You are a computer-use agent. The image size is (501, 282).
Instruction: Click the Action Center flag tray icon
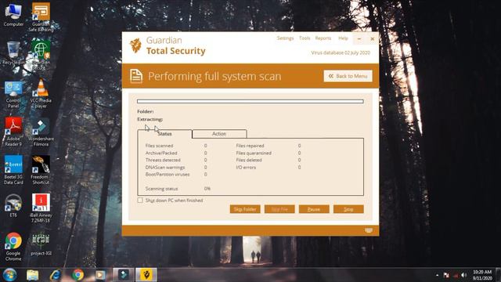[446, 275]
